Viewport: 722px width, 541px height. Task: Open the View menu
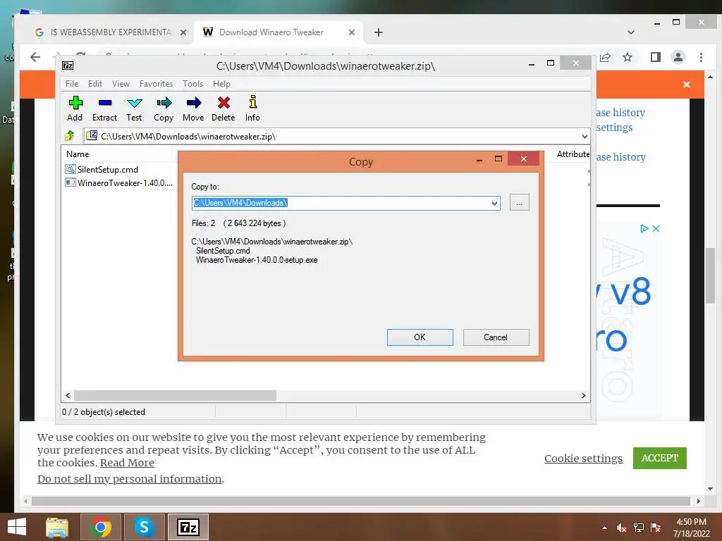click(x=121, y=84)
